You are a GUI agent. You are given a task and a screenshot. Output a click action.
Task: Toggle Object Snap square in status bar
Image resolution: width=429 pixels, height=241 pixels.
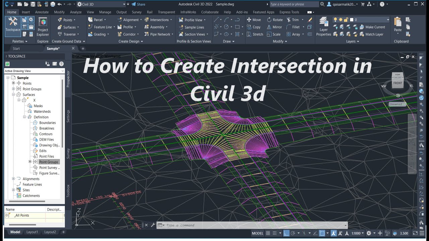point(322,233)
